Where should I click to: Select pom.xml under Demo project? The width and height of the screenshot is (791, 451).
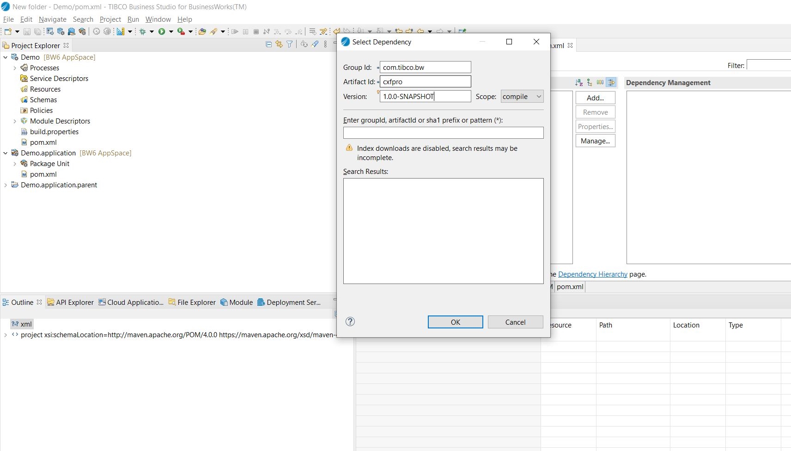[39, 142]
